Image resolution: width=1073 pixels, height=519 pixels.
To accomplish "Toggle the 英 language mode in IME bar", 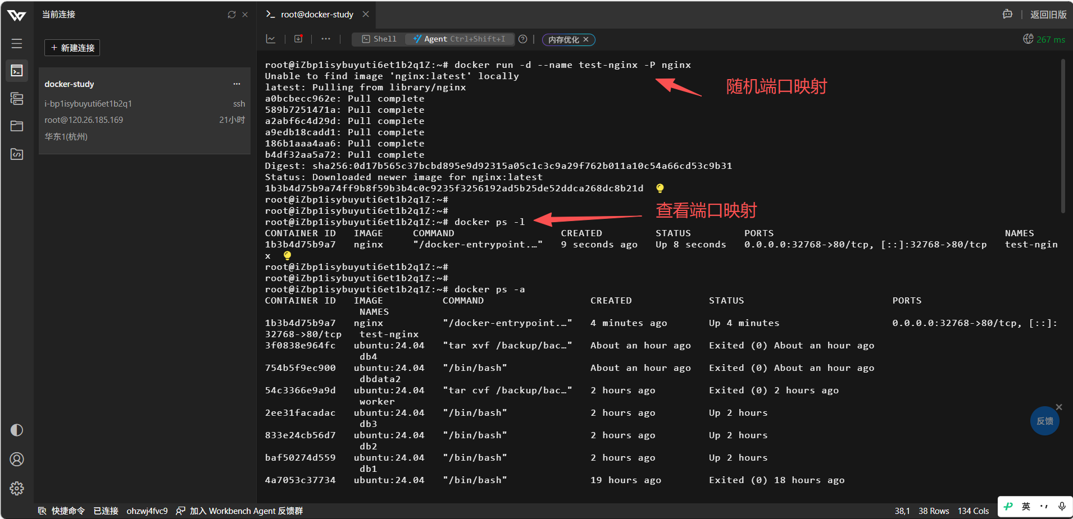I will tap(1026, 506).
